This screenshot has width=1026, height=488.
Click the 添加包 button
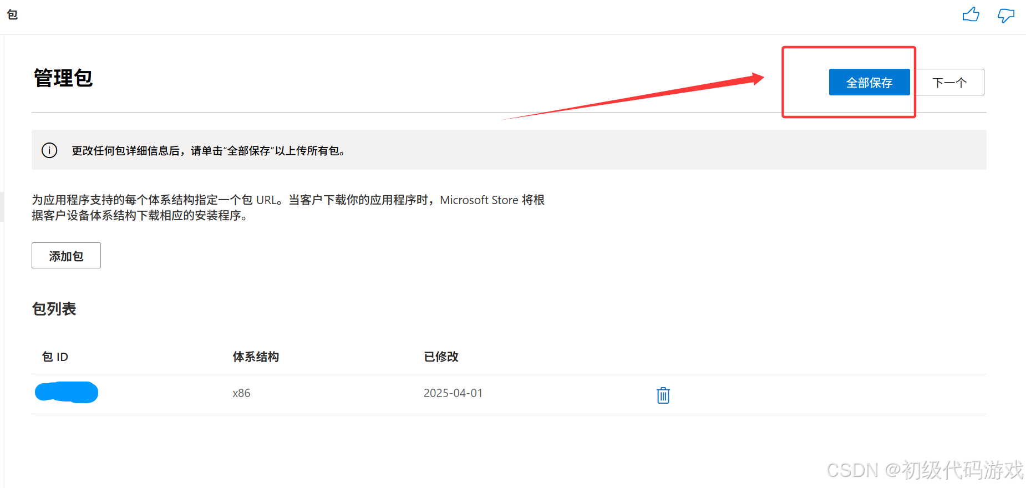66,256
